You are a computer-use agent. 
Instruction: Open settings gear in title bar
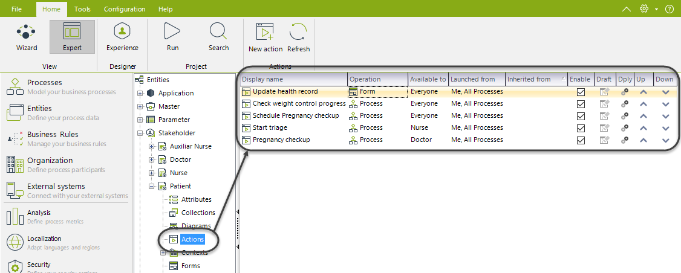[644, 8]
